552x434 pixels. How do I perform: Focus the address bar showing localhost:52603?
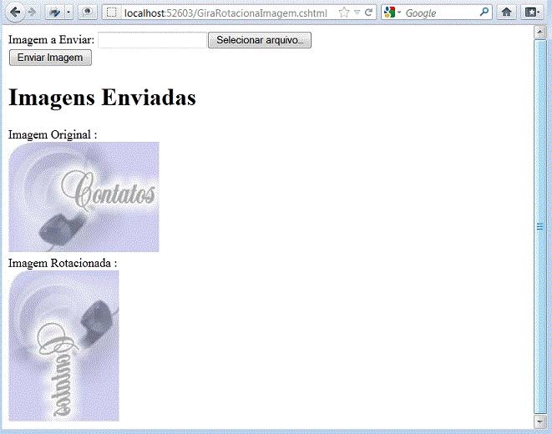(x=225, y=13)
